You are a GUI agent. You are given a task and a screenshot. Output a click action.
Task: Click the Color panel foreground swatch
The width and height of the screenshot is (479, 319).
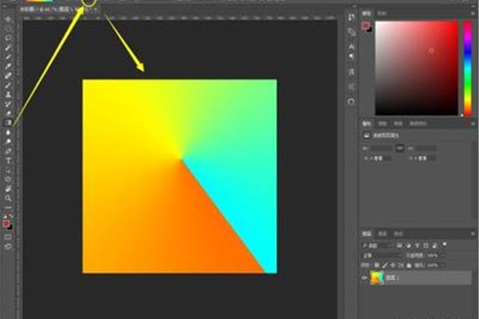(366, 26)
